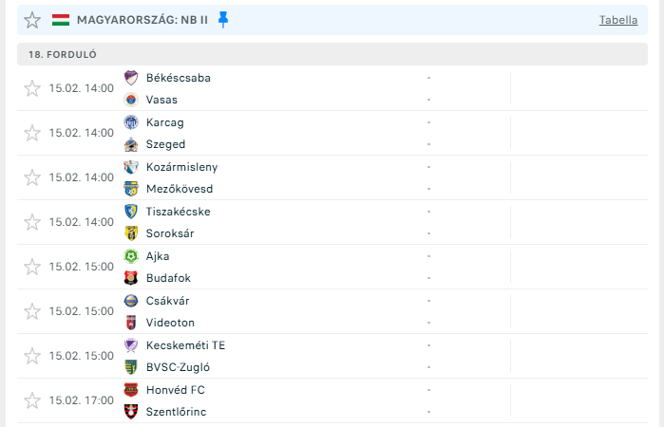Image resolution: width=664 pixels, height=427 pixels.
Task: Click the Tiszakécske team crest
Action: tap(131, 212)
